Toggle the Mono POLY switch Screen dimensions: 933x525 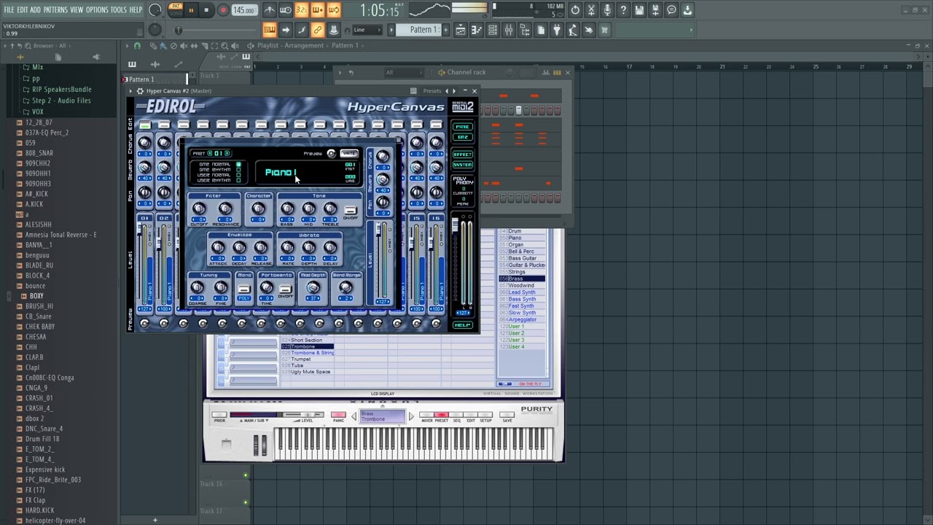[x=244, y=289]
